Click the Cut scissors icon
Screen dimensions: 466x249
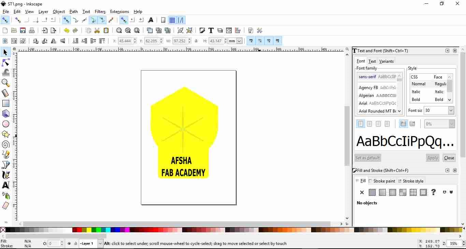pos(97,30)
